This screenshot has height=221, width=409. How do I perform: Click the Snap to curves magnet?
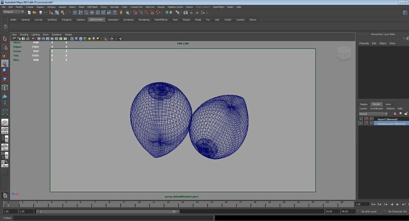[141, 12]
